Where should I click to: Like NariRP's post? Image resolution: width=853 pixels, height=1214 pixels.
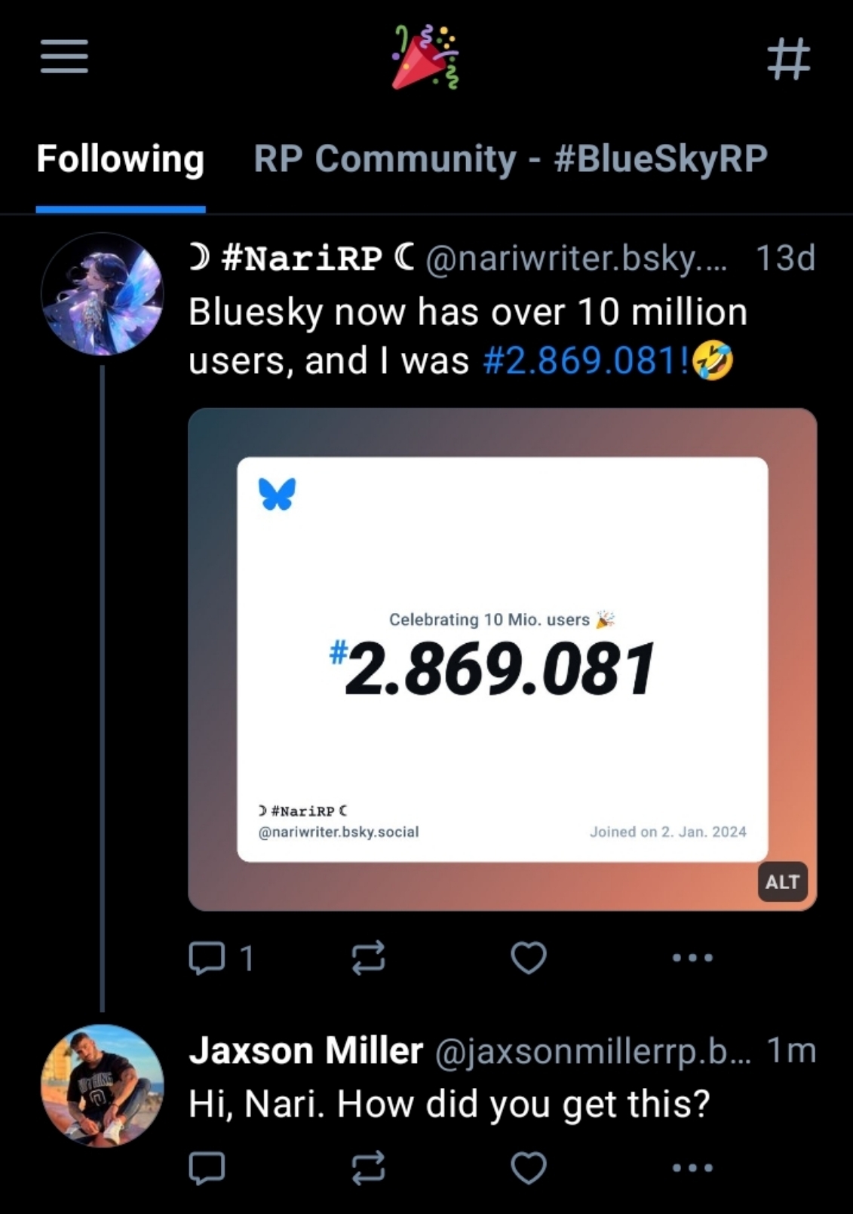coord(528,958)
